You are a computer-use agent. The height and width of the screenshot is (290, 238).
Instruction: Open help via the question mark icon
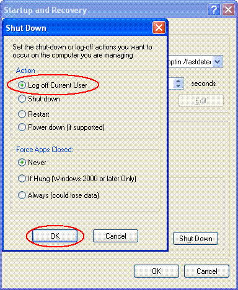coord(214,10)
